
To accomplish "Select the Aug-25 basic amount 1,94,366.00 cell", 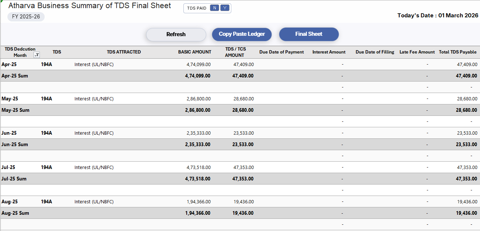I will point(198,201).
